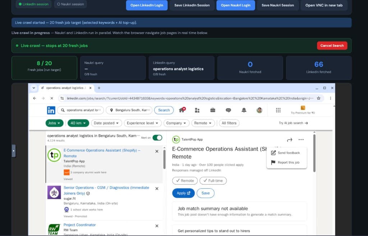
Task: Open profile avatar menu in LinkedIn
Action: [259, 110]
